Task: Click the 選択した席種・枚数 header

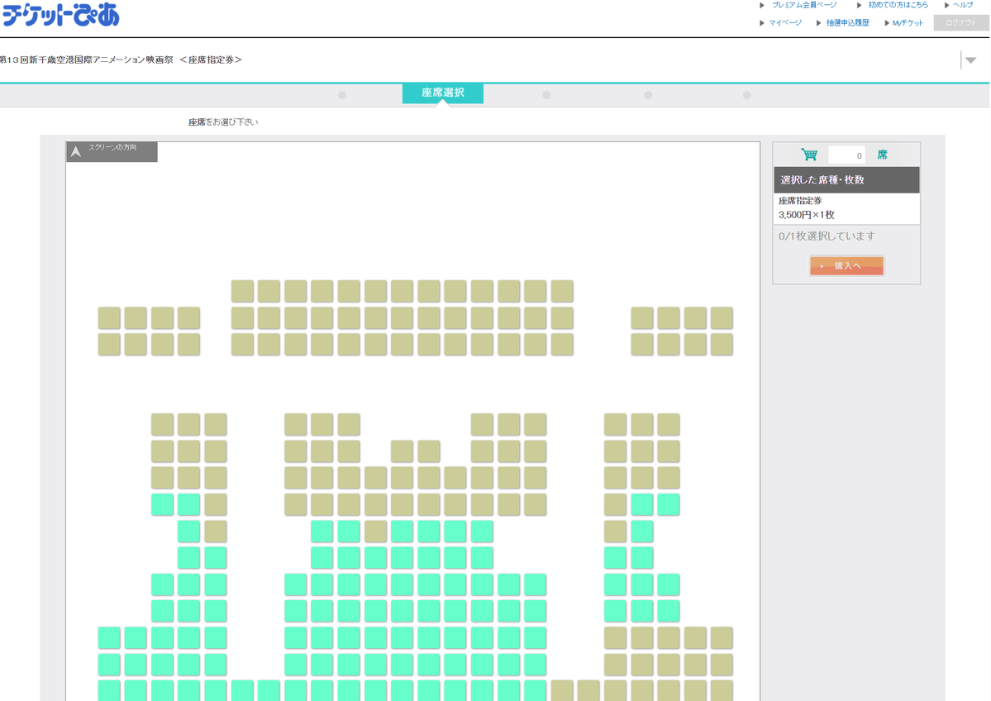Action: (847, 180)
